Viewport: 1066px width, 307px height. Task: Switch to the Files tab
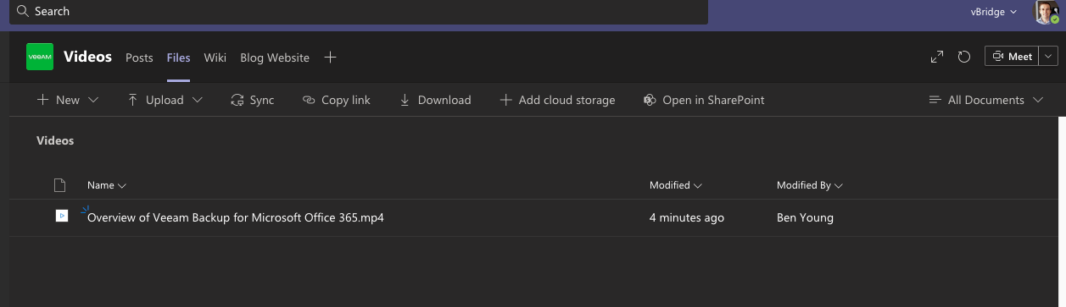178,58
